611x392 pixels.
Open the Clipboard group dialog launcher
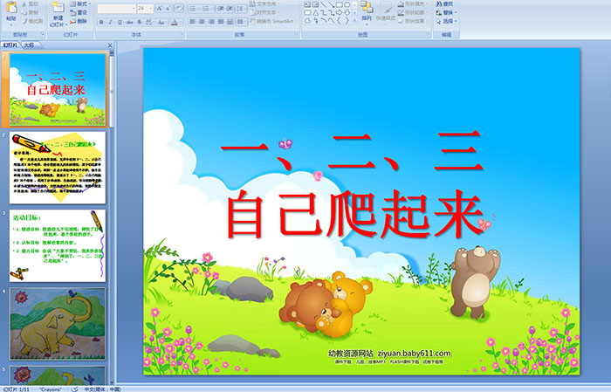(x=43, y=34)
